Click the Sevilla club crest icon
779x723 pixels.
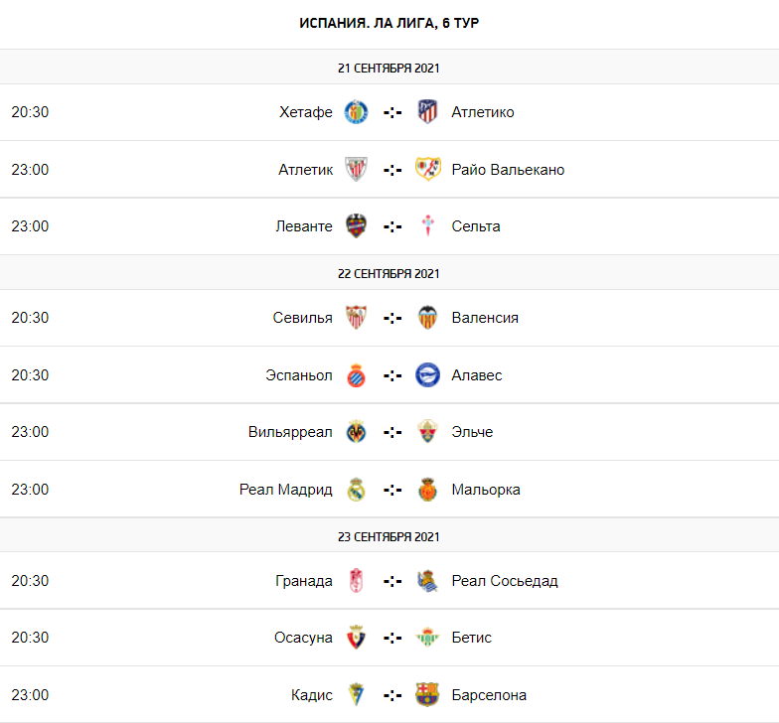click(356, 318)
